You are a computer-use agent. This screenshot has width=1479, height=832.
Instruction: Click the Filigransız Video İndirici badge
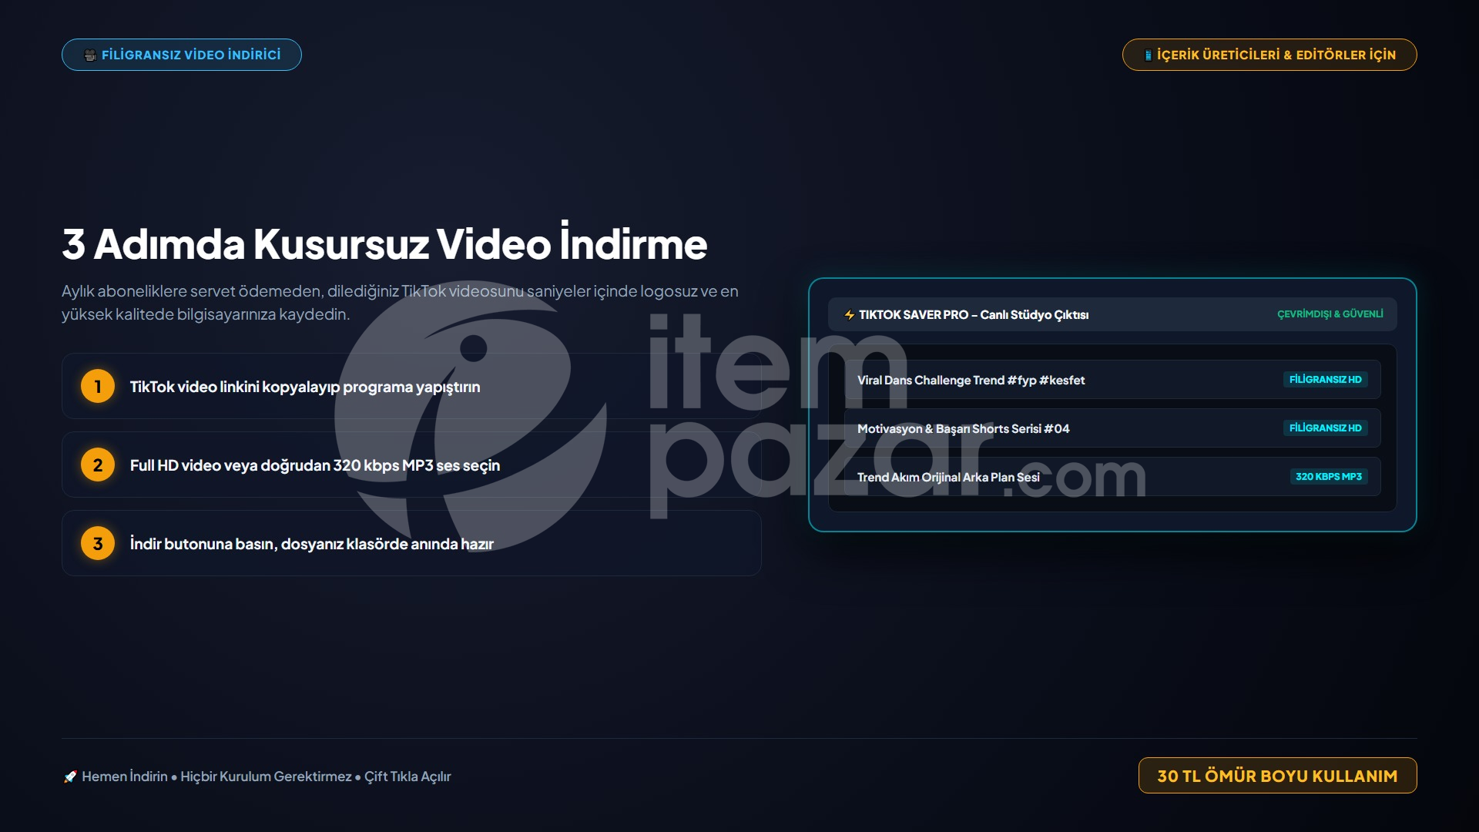181,55
